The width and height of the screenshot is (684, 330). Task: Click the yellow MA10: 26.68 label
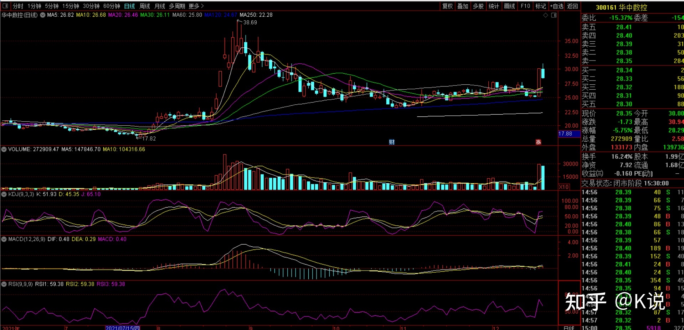(x=91, y=15)
